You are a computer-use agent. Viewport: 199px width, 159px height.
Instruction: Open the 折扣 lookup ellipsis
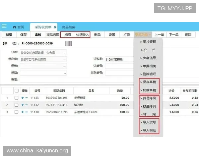(x=65, y=73)
